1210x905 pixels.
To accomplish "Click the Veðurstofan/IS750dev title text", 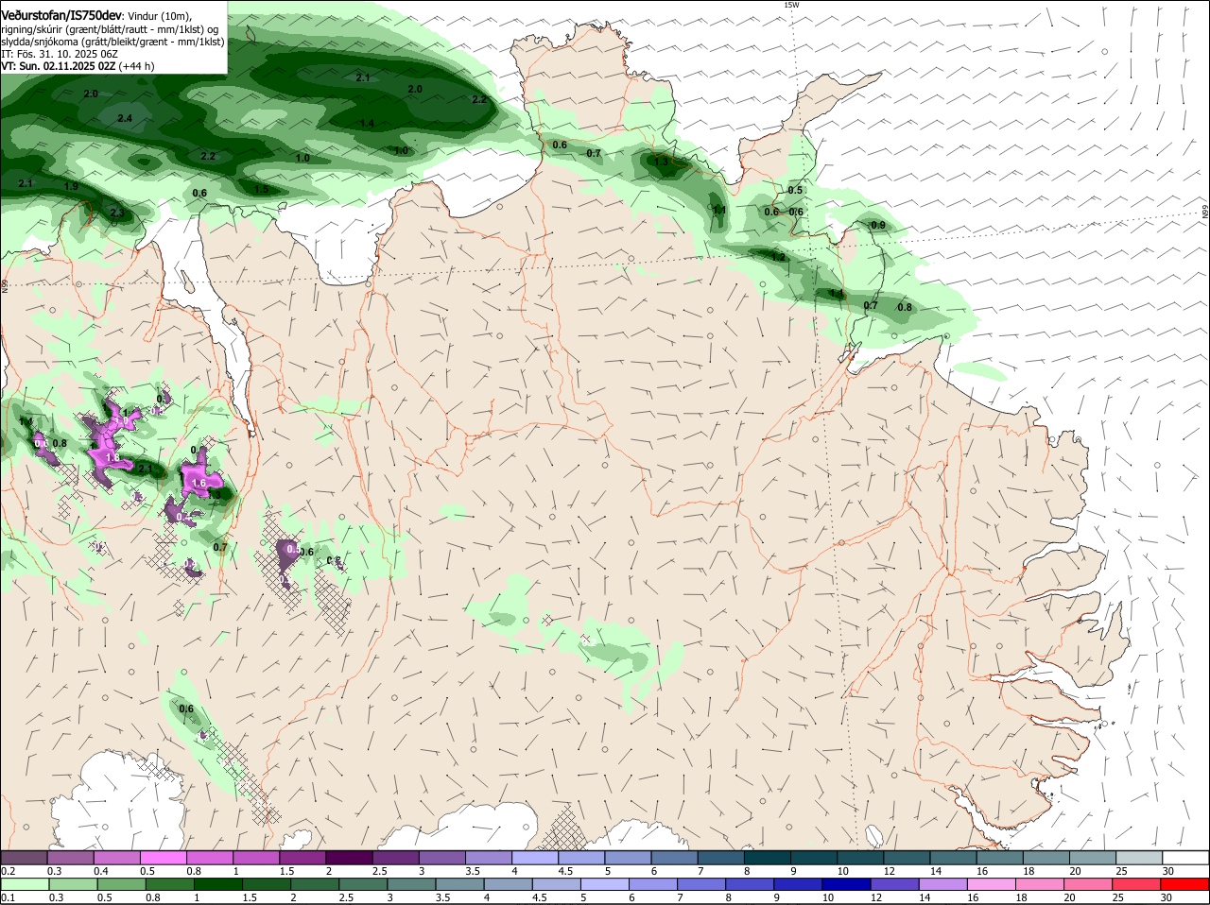I will [x=61, y=16].
